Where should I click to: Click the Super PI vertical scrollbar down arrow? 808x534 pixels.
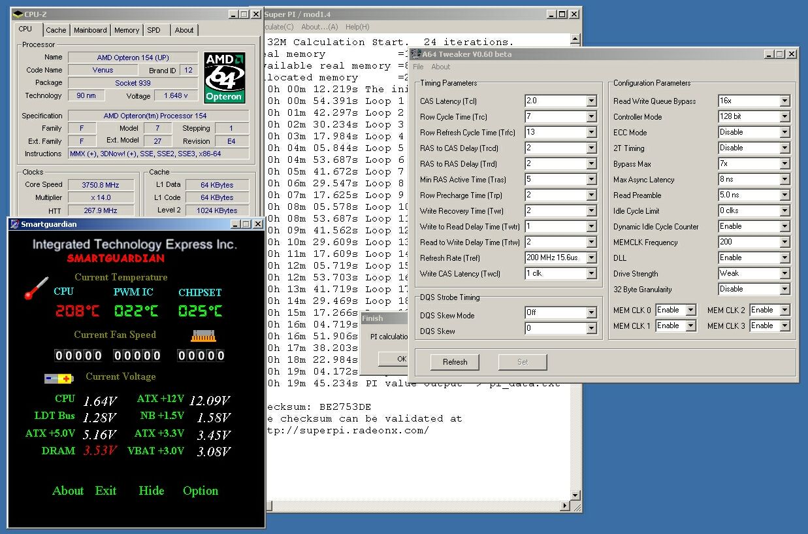point(575,497)
